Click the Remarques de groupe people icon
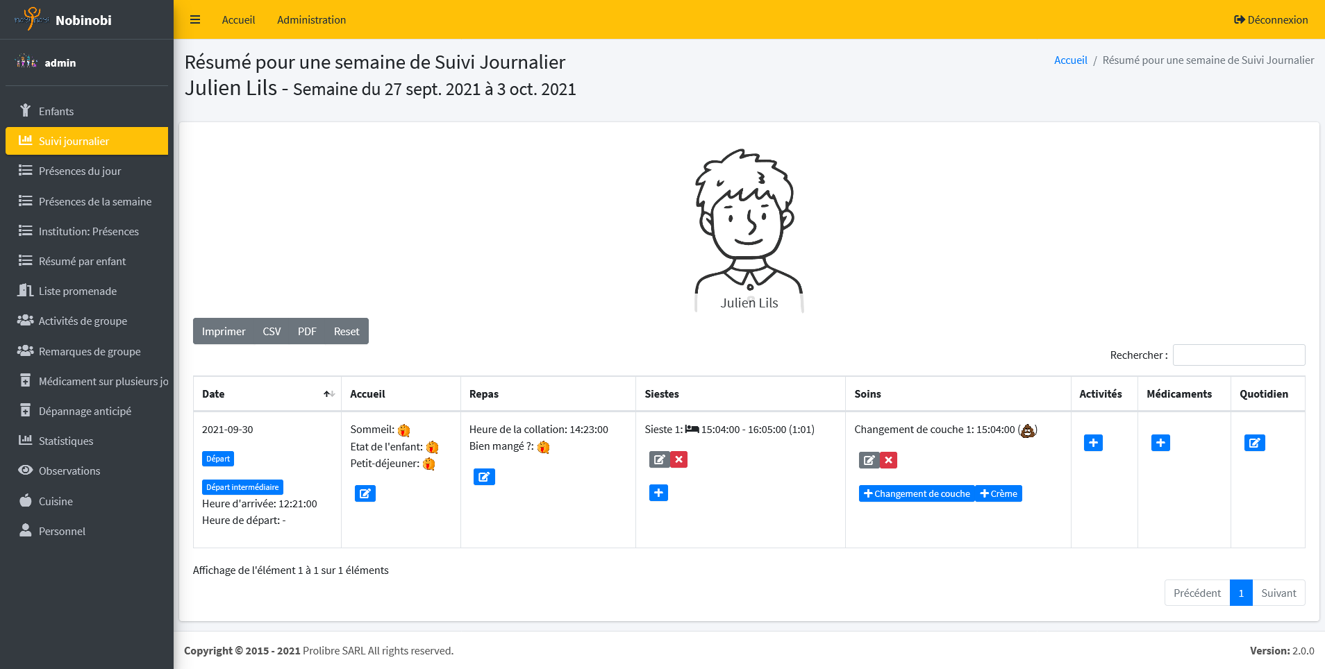 tap(26, 351)
